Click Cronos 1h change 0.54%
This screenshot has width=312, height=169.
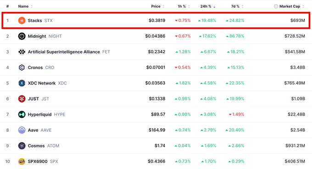[183, 68]
